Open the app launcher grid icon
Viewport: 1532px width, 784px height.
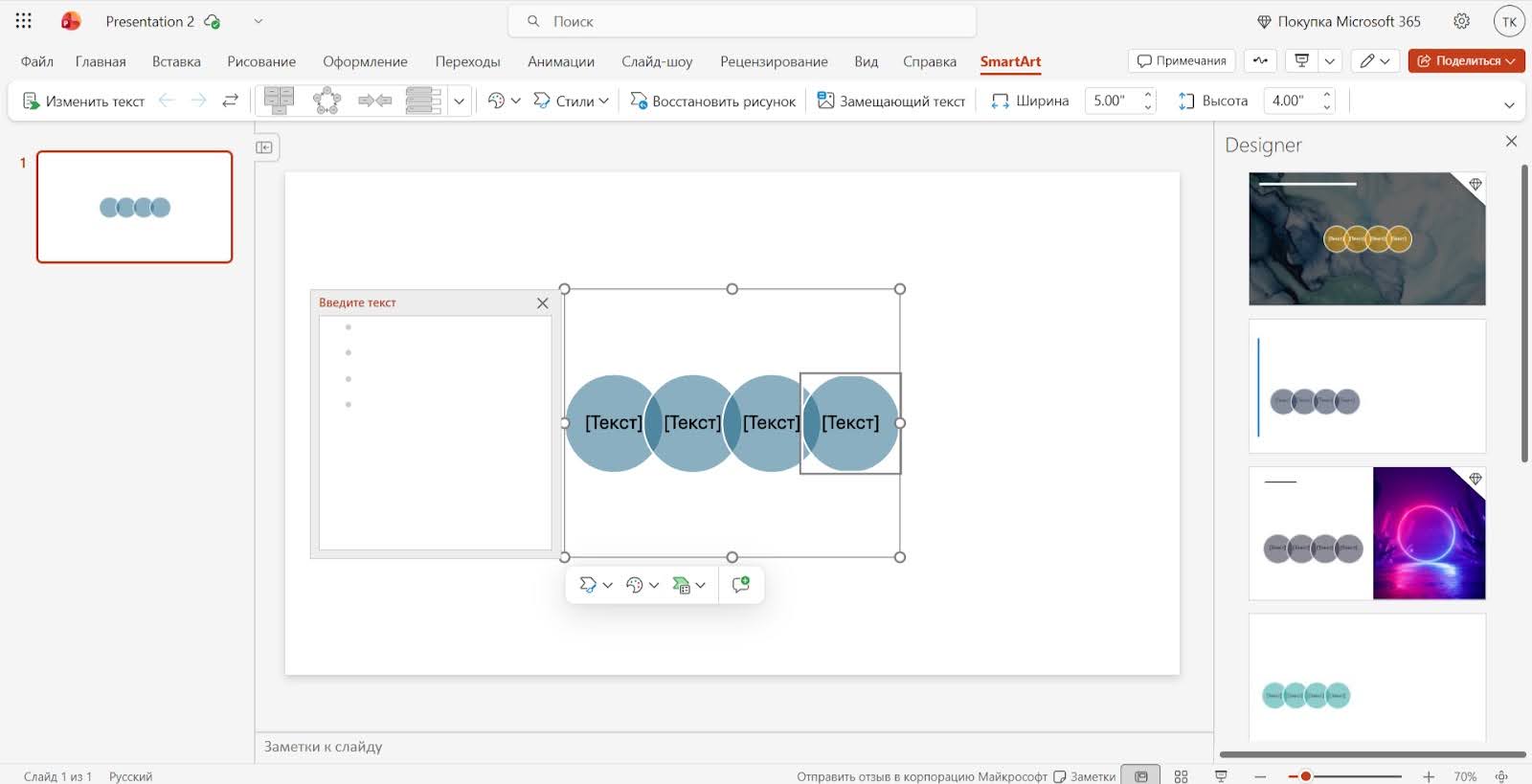[x=24, y=21]
